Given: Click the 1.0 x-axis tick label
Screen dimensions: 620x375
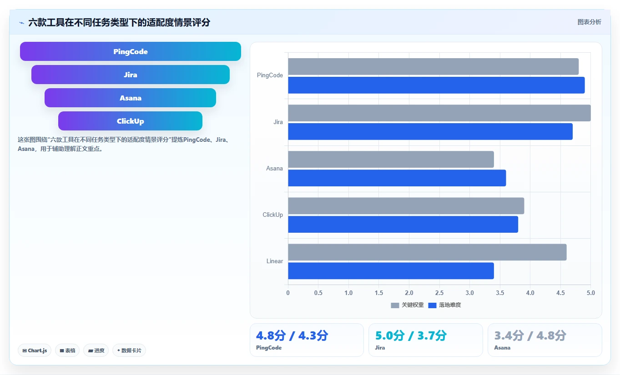Looking at the screenshot, I should tap(348, 293).
